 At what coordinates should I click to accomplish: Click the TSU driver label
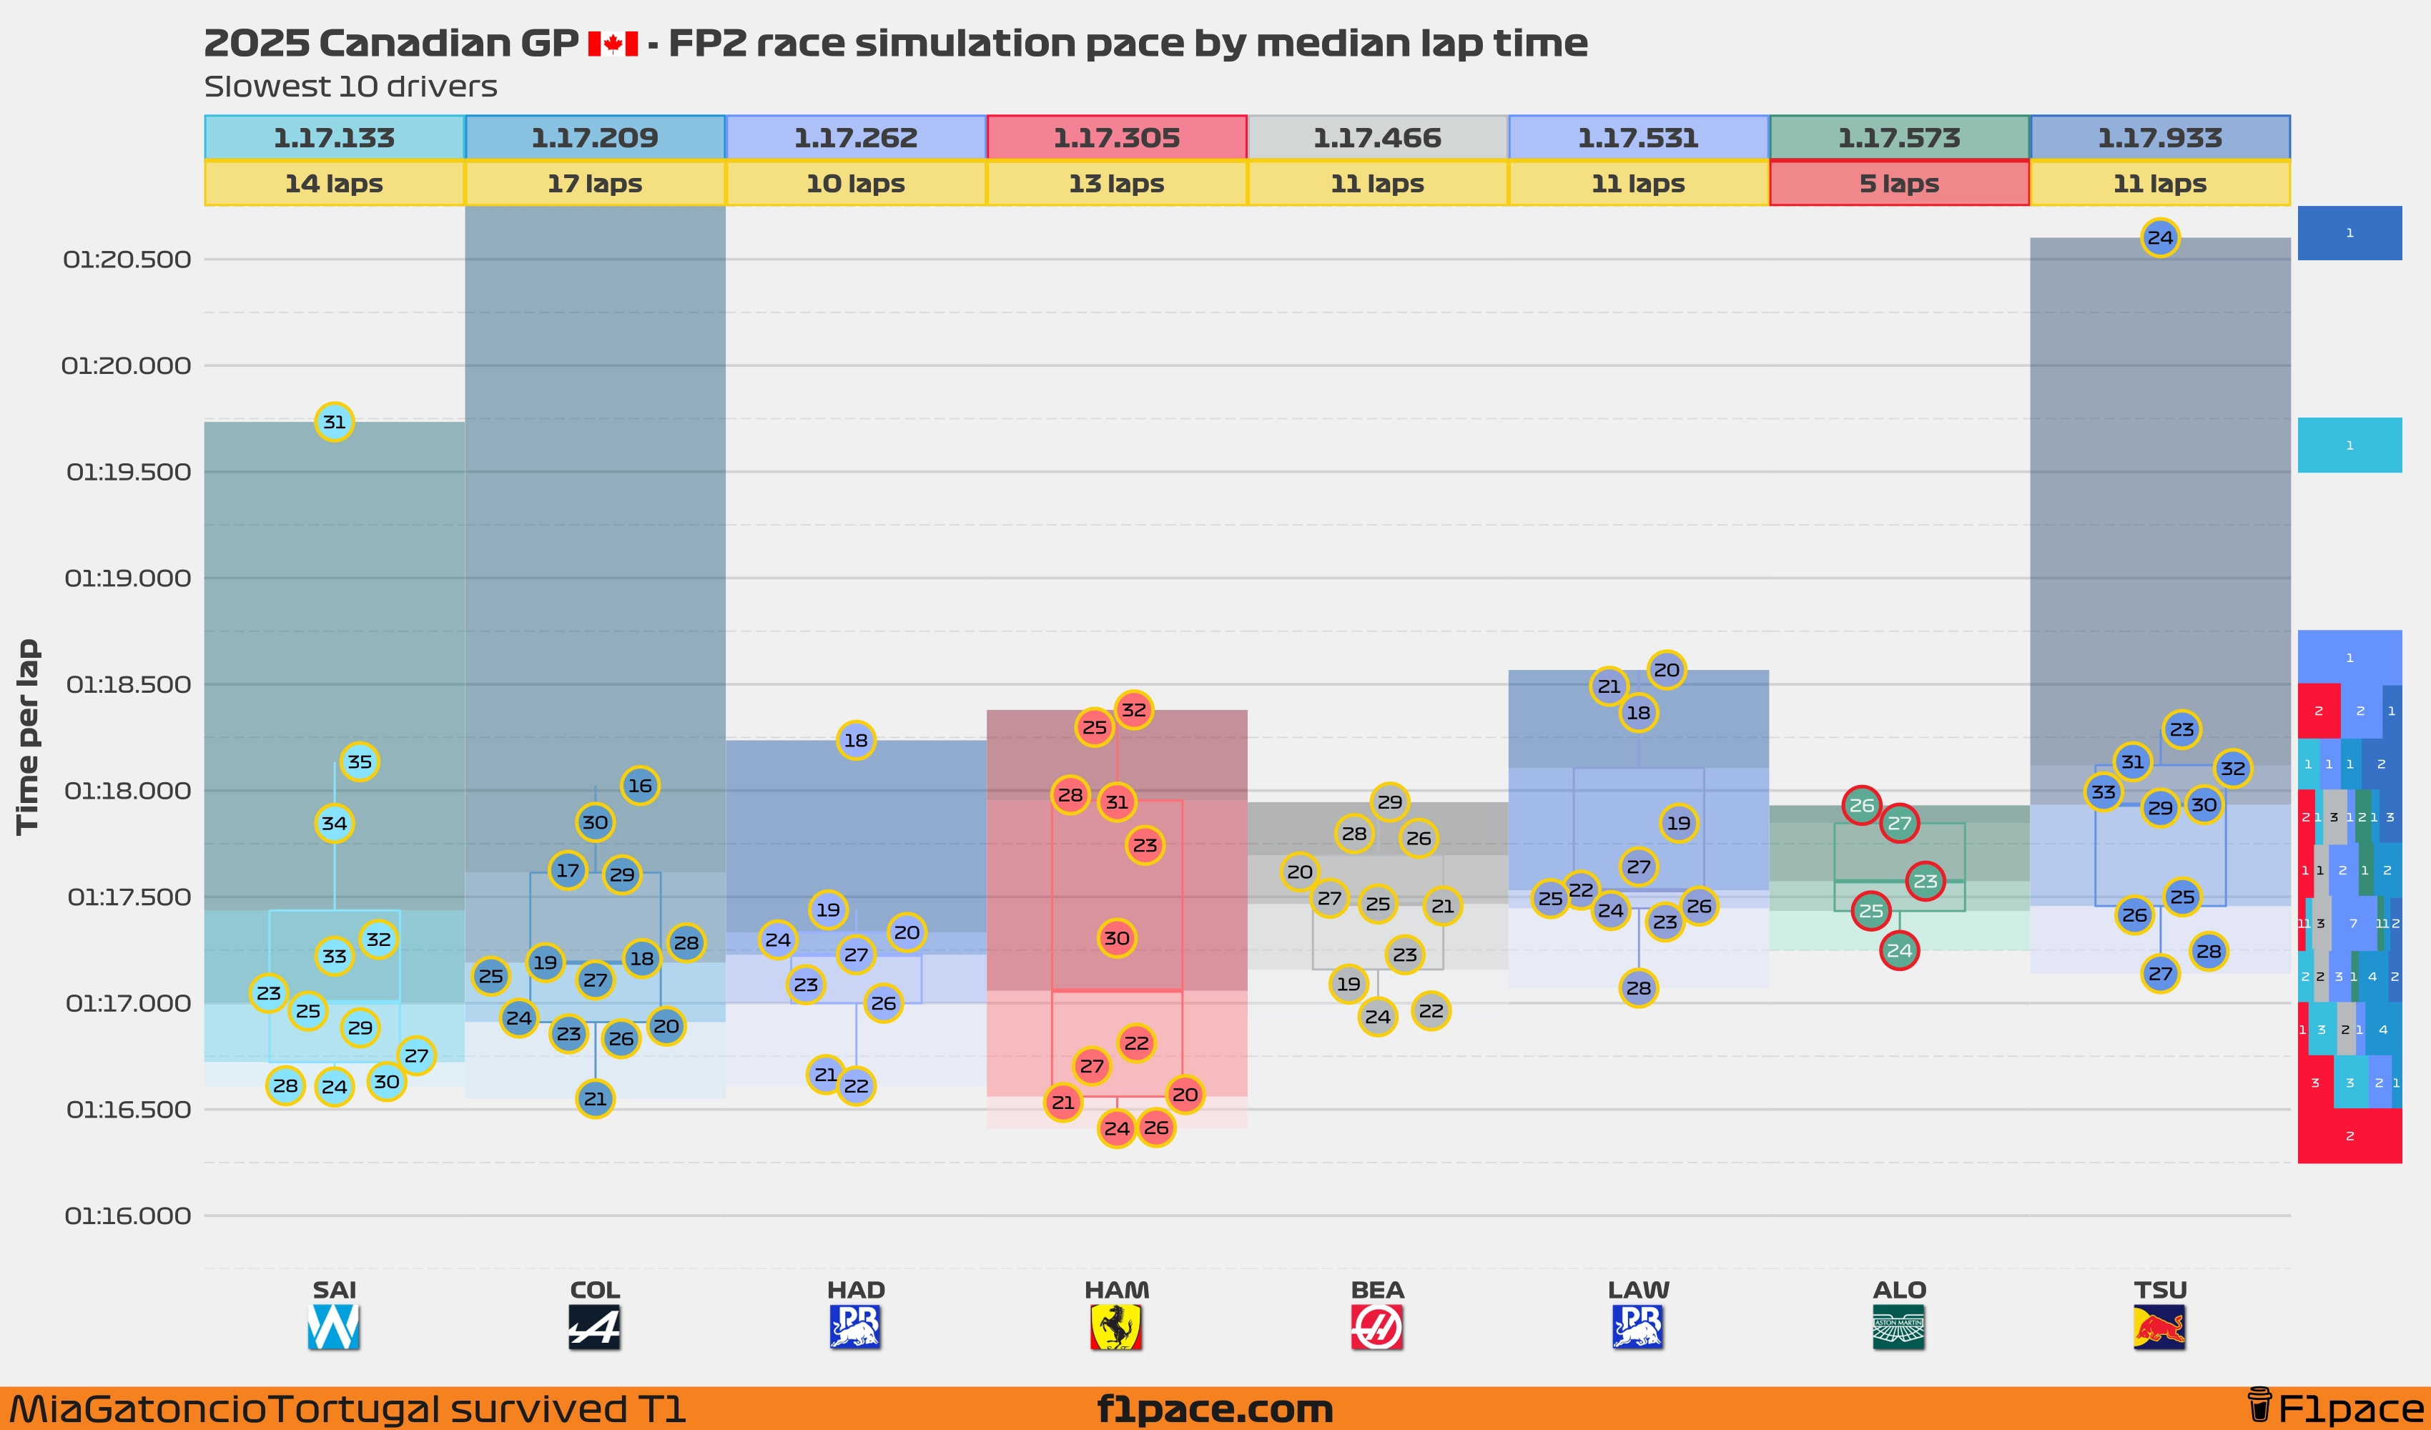(2160, 1290)
